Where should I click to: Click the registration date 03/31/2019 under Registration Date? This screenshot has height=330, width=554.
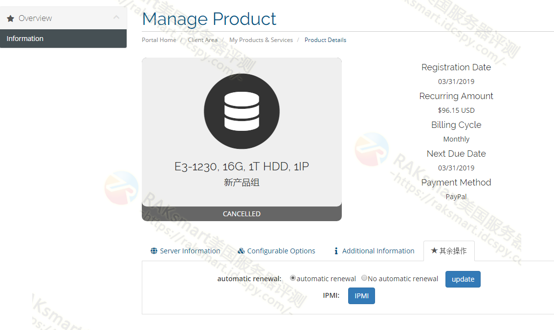point(456,82)
